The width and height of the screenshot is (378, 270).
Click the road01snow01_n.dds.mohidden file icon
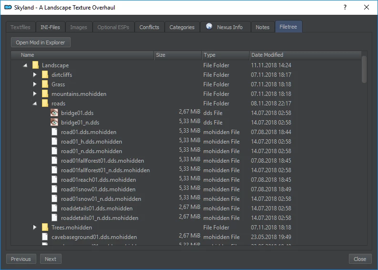[54, 199]
